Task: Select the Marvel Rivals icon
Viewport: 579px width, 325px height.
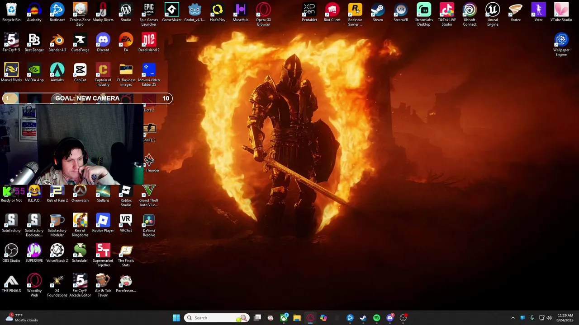Action: 11,73
